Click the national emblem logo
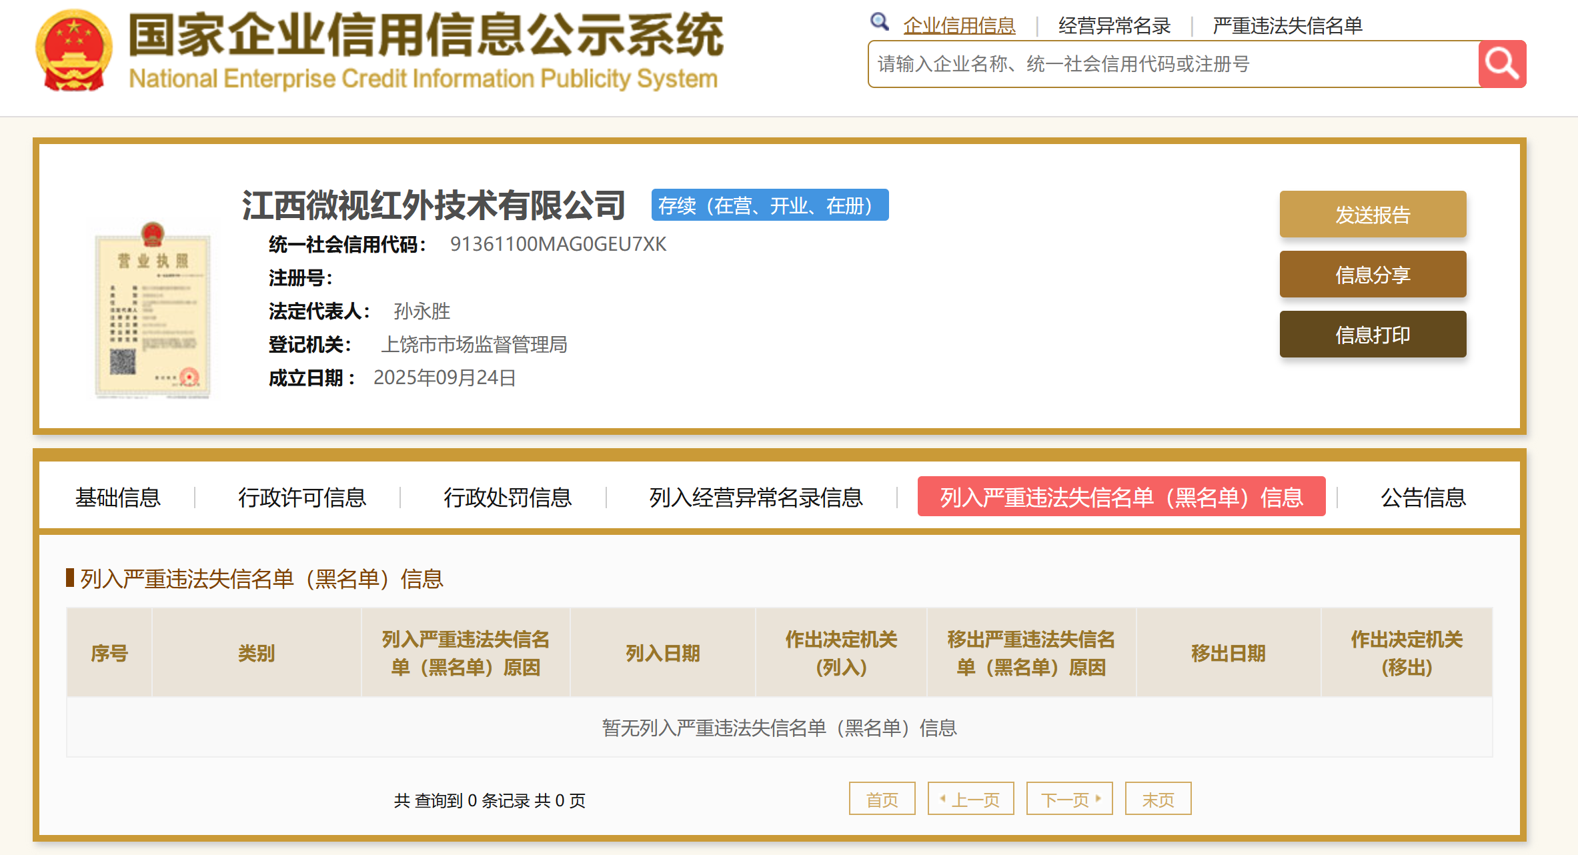The height and width of the screenshot is (855, 1578). click(73, 51)
